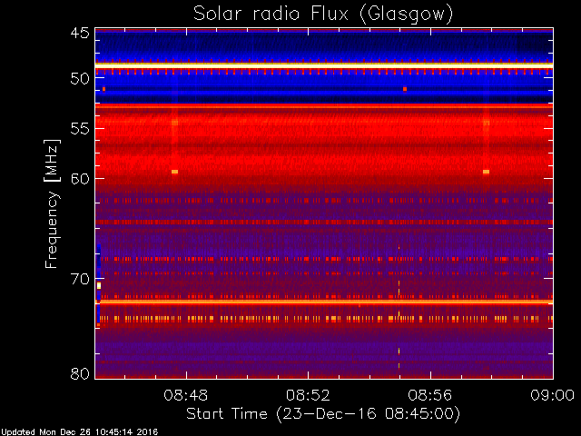Click the bright orange band near 72 MHz
The width and height of the screenshot is (581, 436).
point(324,302)
